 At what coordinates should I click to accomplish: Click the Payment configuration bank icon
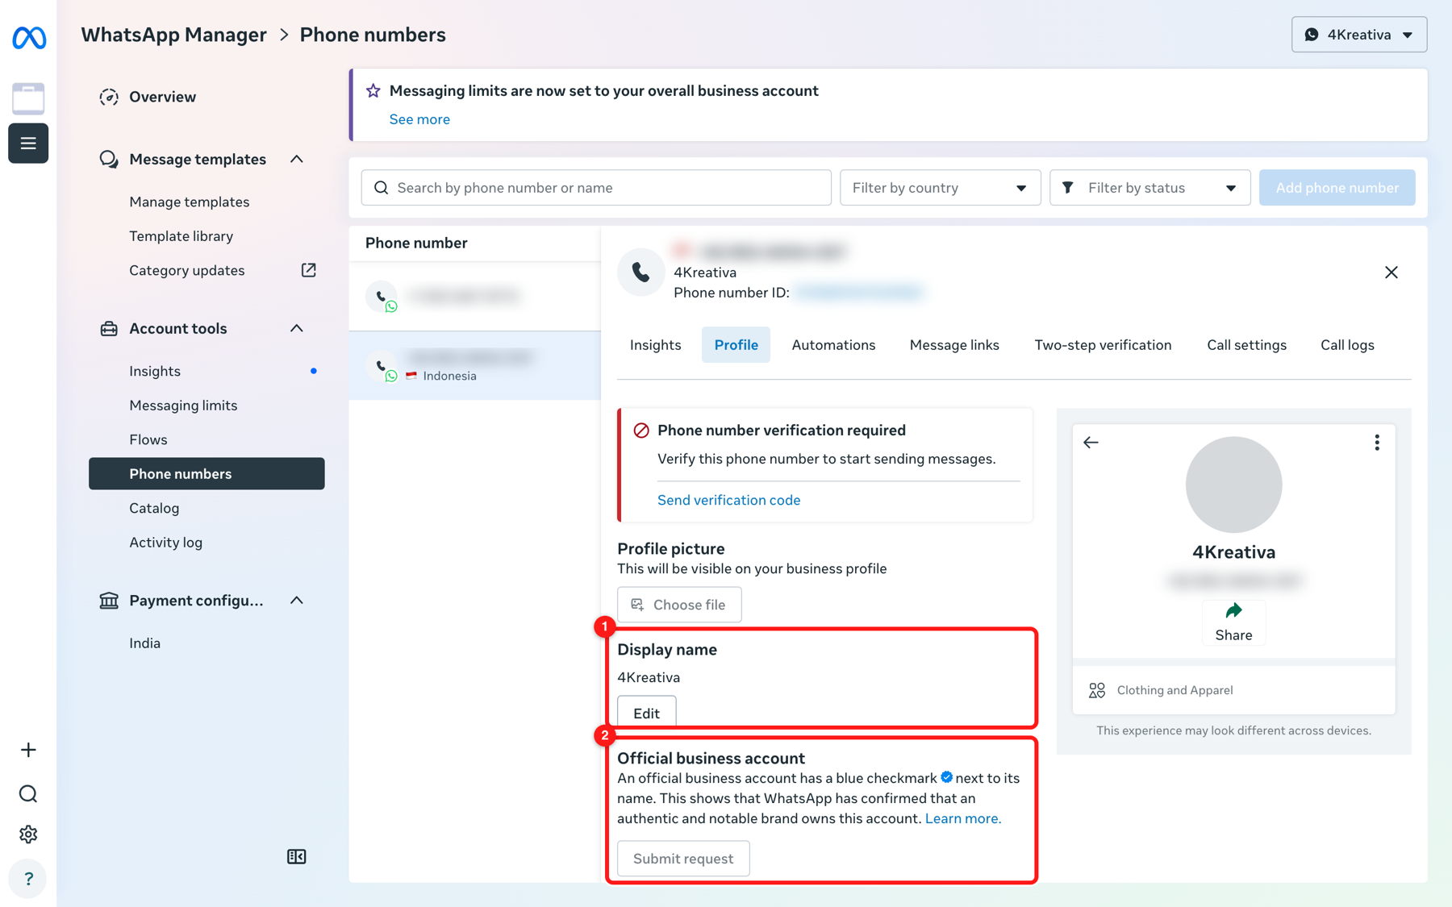click(109, 601)
